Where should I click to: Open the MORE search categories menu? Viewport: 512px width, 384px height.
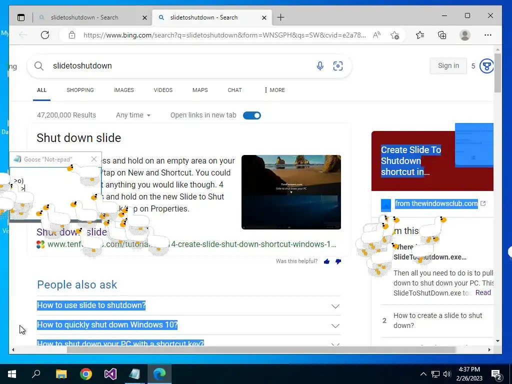click(x=274, y=90)
